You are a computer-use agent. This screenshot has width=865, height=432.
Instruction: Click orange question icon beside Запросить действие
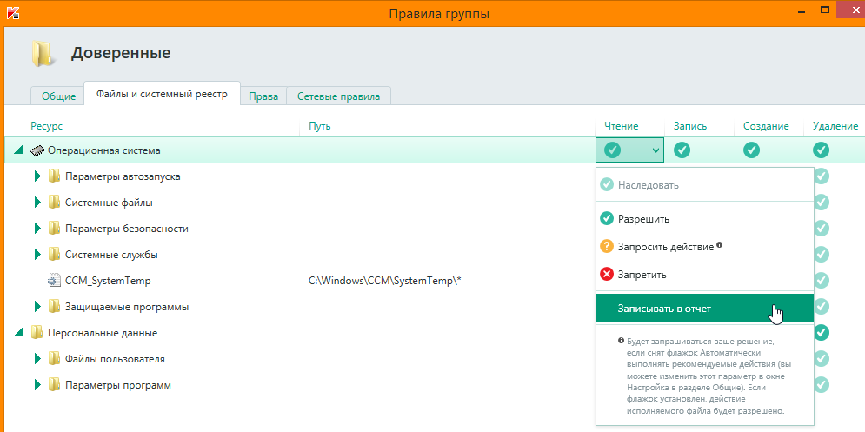point(607,246)
